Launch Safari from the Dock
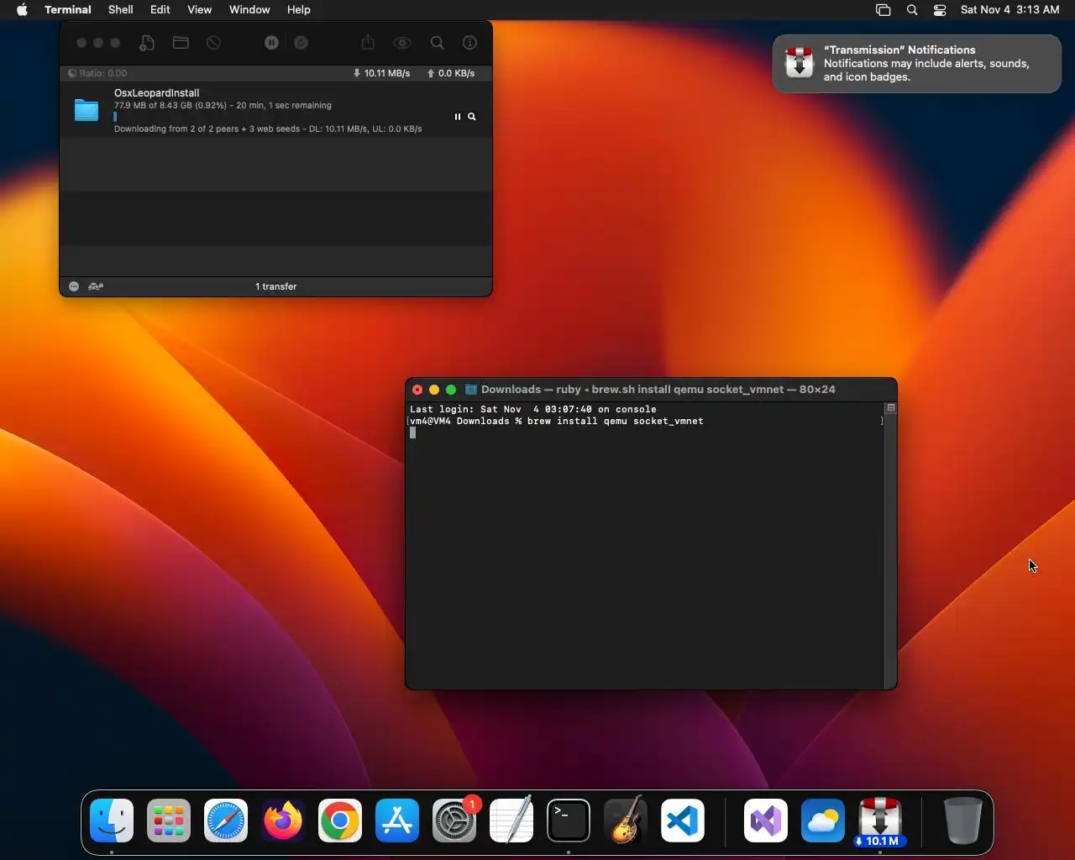This screenshot has width=1075, height=860. [226, 821]
